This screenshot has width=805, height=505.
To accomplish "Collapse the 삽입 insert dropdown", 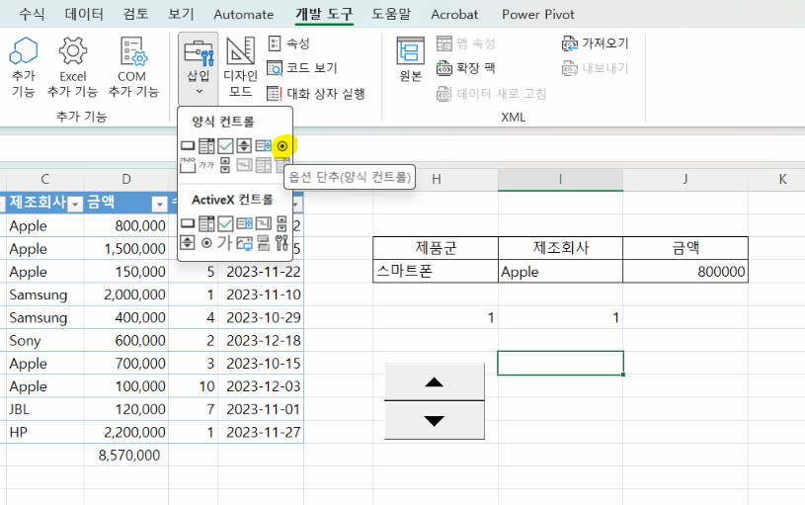I will 199,69.
